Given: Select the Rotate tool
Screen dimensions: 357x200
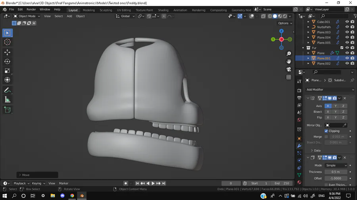Looking at the screenshot, I should pos(7,61).
